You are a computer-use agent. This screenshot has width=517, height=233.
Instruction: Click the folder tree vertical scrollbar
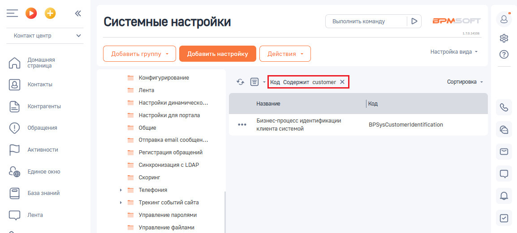(225, 212)
